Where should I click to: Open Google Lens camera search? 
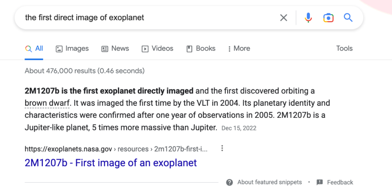(x=328, y=17)
